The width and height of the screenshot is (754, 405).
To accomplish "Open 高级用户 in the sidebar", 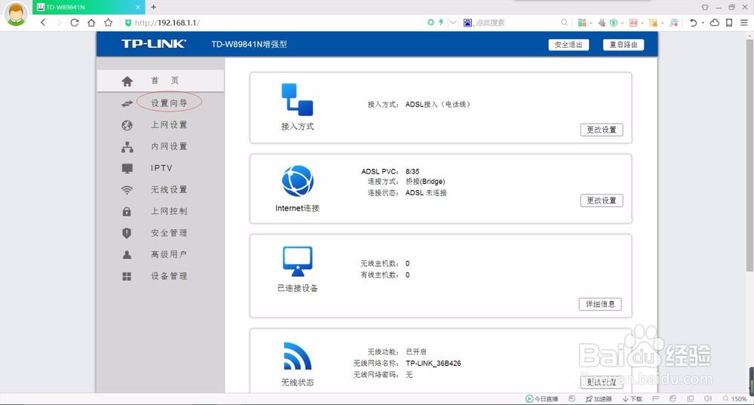I will [169, 254].
